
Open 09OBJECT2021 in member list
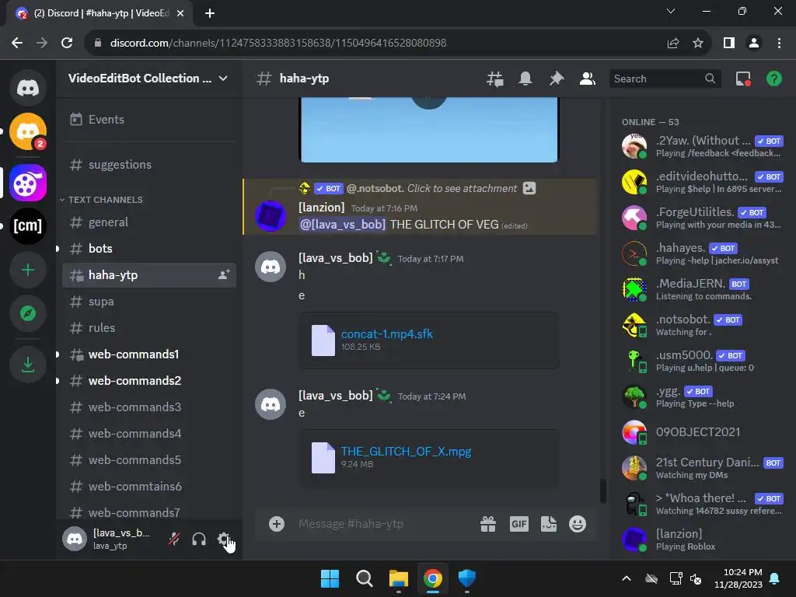[x=702, y=432]
